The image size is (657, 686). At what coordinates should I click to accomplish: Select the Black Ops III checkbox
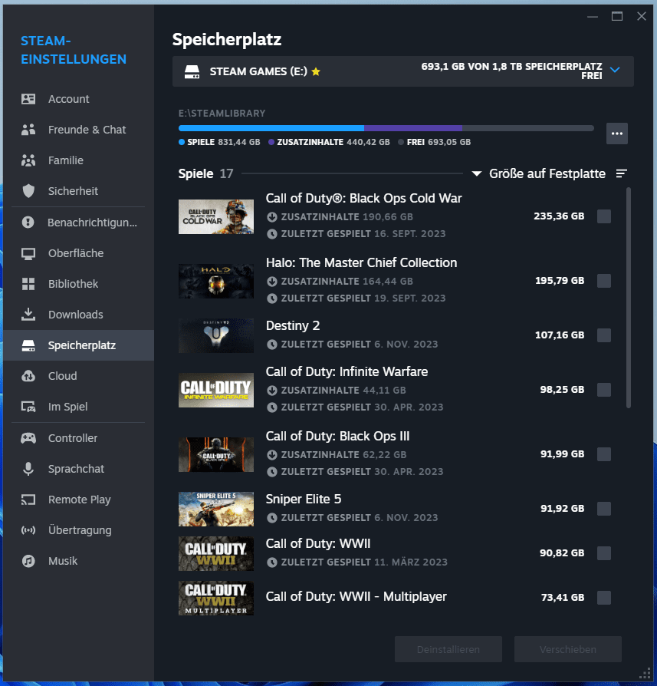(603, 454)
